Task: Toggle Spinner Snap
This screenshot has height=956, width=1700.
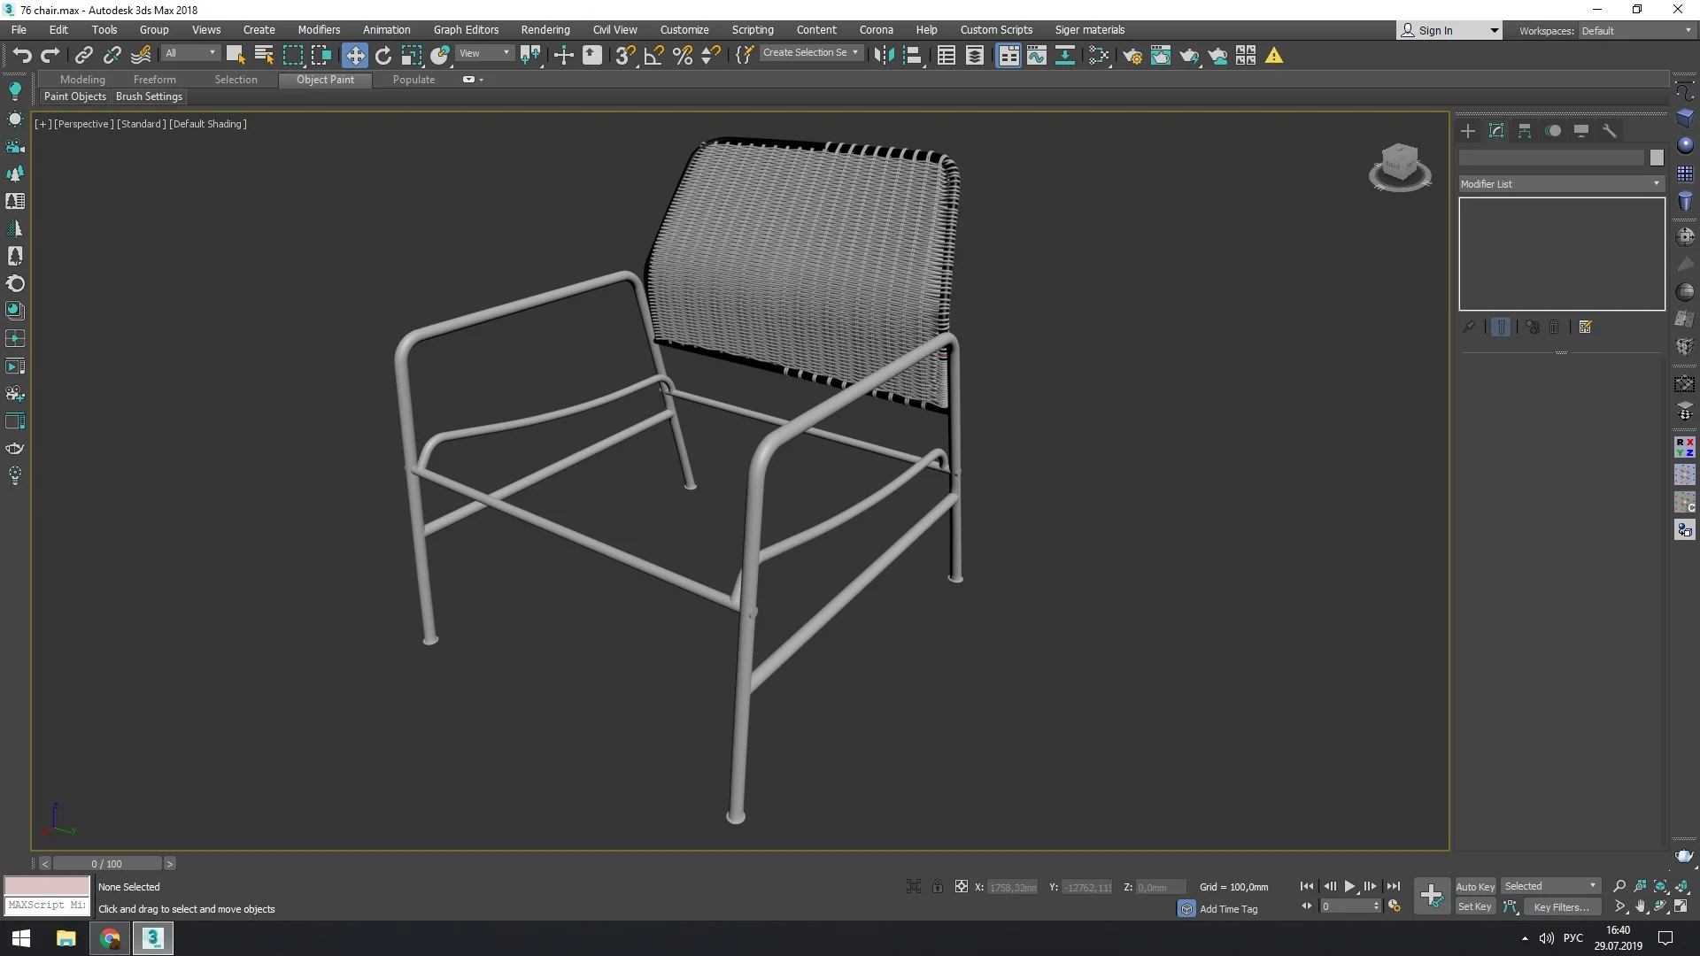Action: 711,56
